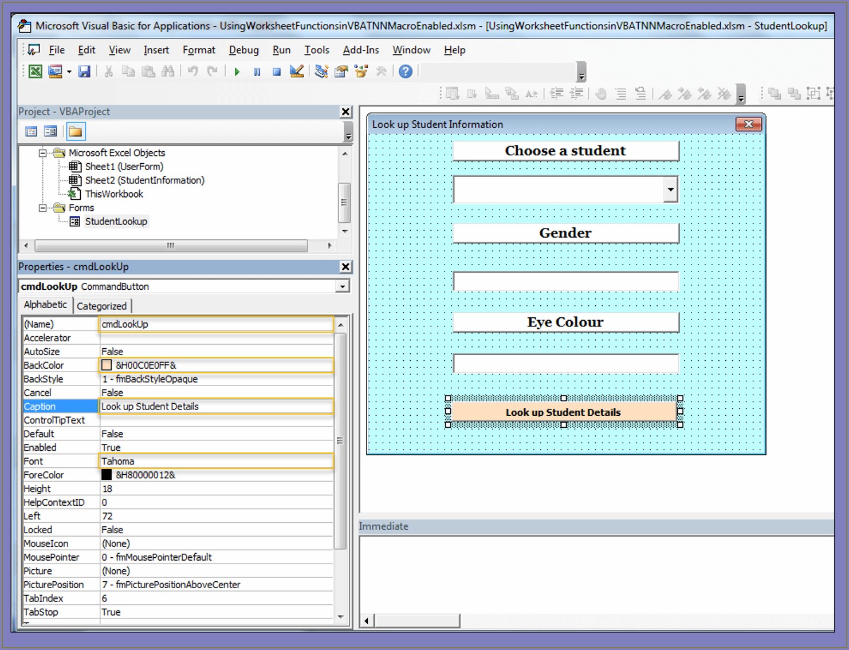Open the cmdLookUp object dropdown in Properties
Image resolution: width=849 pixels, height=650 pixels.
(x=342, y=286)
